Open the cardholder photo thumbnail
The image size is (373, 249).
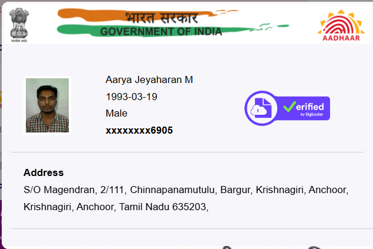coord(47,105)
